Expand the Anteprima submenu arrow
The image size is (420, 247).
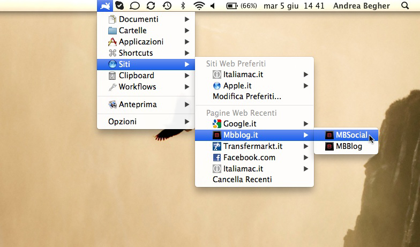(187, 104)
